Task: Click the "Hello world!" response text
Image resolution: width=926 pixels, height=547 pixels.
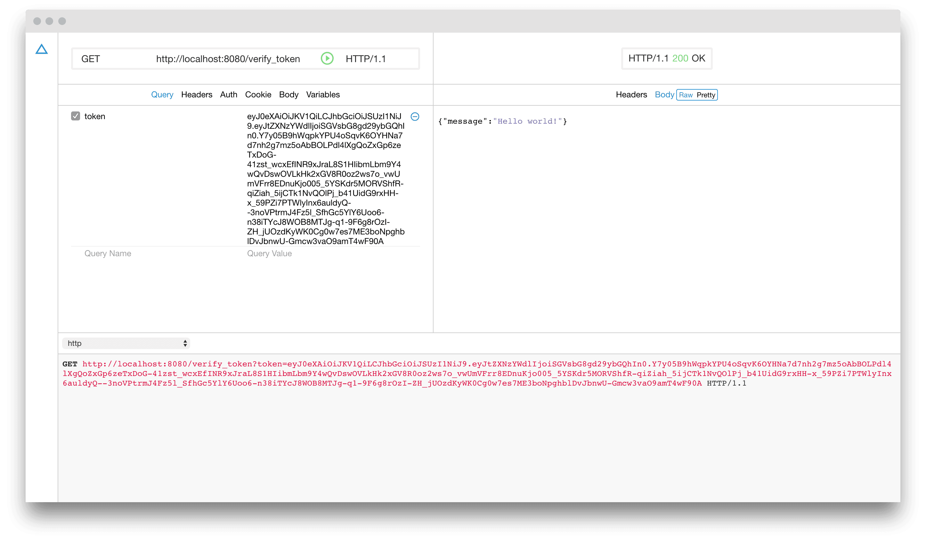Action: 527,121
